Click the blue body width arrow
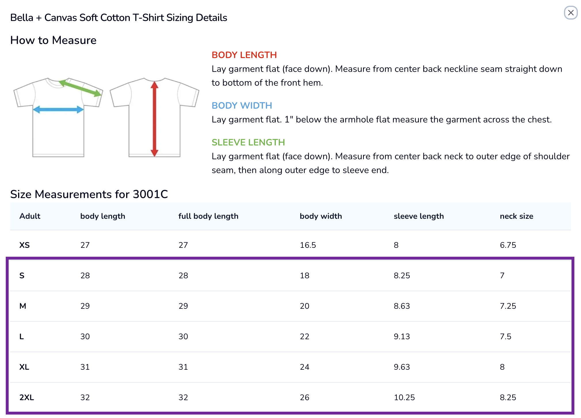This screenshot has height=418, width=581. coord(58,110)
